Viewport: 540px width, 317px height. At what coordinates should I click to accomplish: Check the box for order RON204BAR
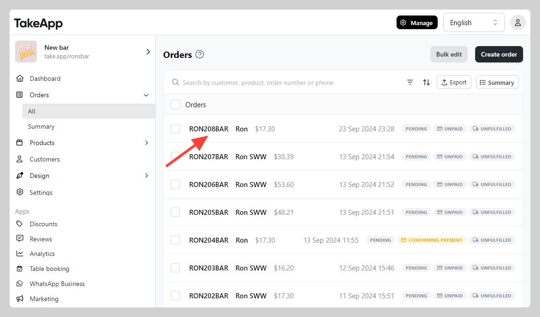[x=175, y=240]
